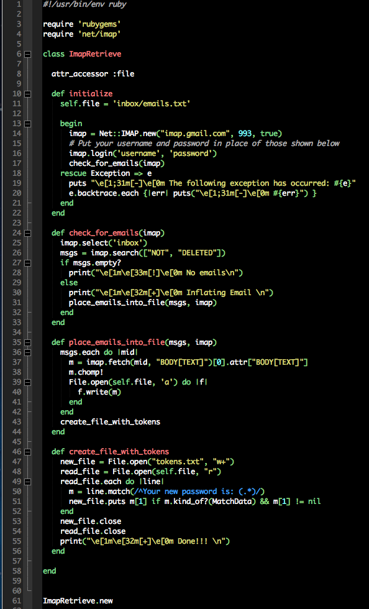Image resolution: width=369 pixels, height=609 pixels.
Task: Fold the if msgs.empty? block
Action: coord(27,263)
